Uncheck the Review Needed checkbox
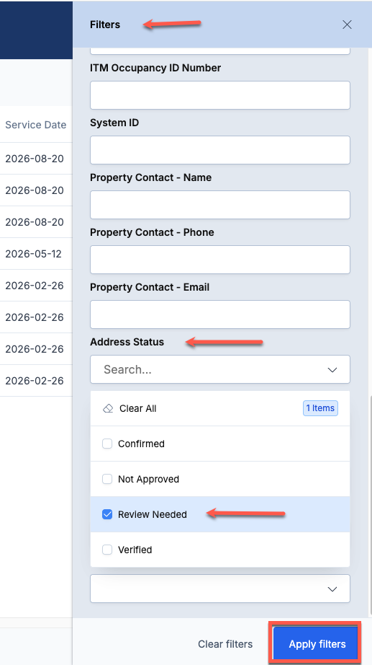 click(107, 514)
